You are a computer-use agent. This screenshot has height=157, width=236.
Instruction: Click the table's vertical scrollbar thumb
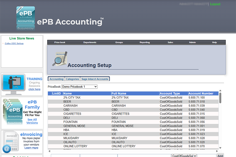220,98
